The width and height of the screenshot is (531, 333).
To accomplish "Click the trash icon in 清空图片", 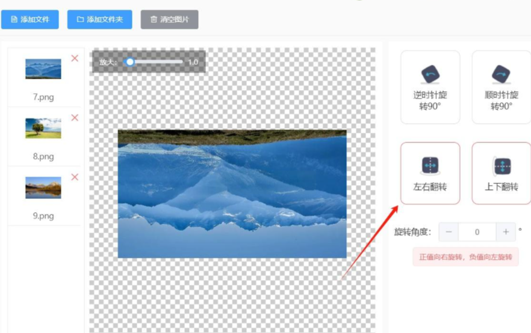I will point(154,19).
